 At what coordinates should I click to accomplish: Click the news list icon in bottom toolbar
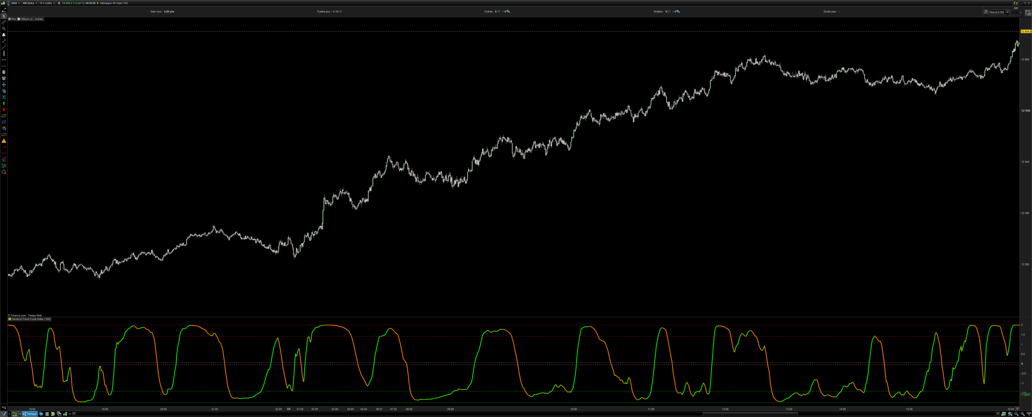point(47,414)
